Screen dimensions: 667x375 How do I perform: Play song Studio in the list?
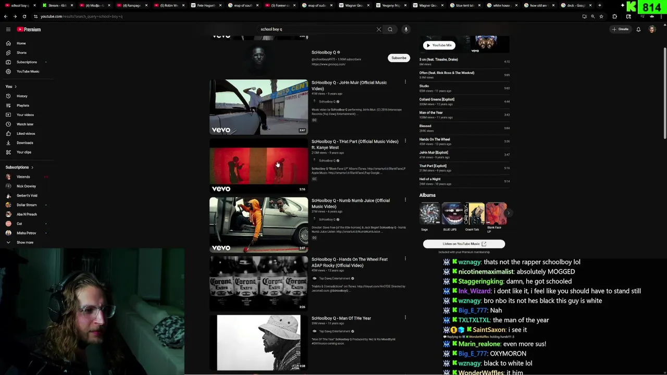[464, 88]
